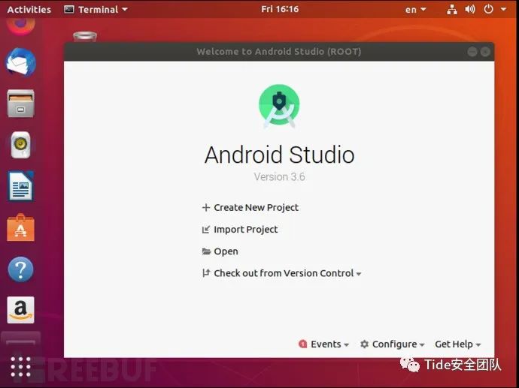Open the Activities overview
Image resolution: width=519 pixels, height=388 pixels.
[x=29, y=9]
